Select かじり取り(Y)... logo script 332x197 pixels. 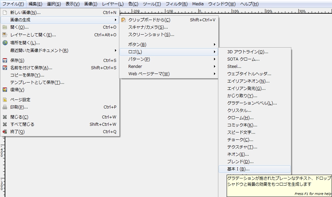[255, 96]
